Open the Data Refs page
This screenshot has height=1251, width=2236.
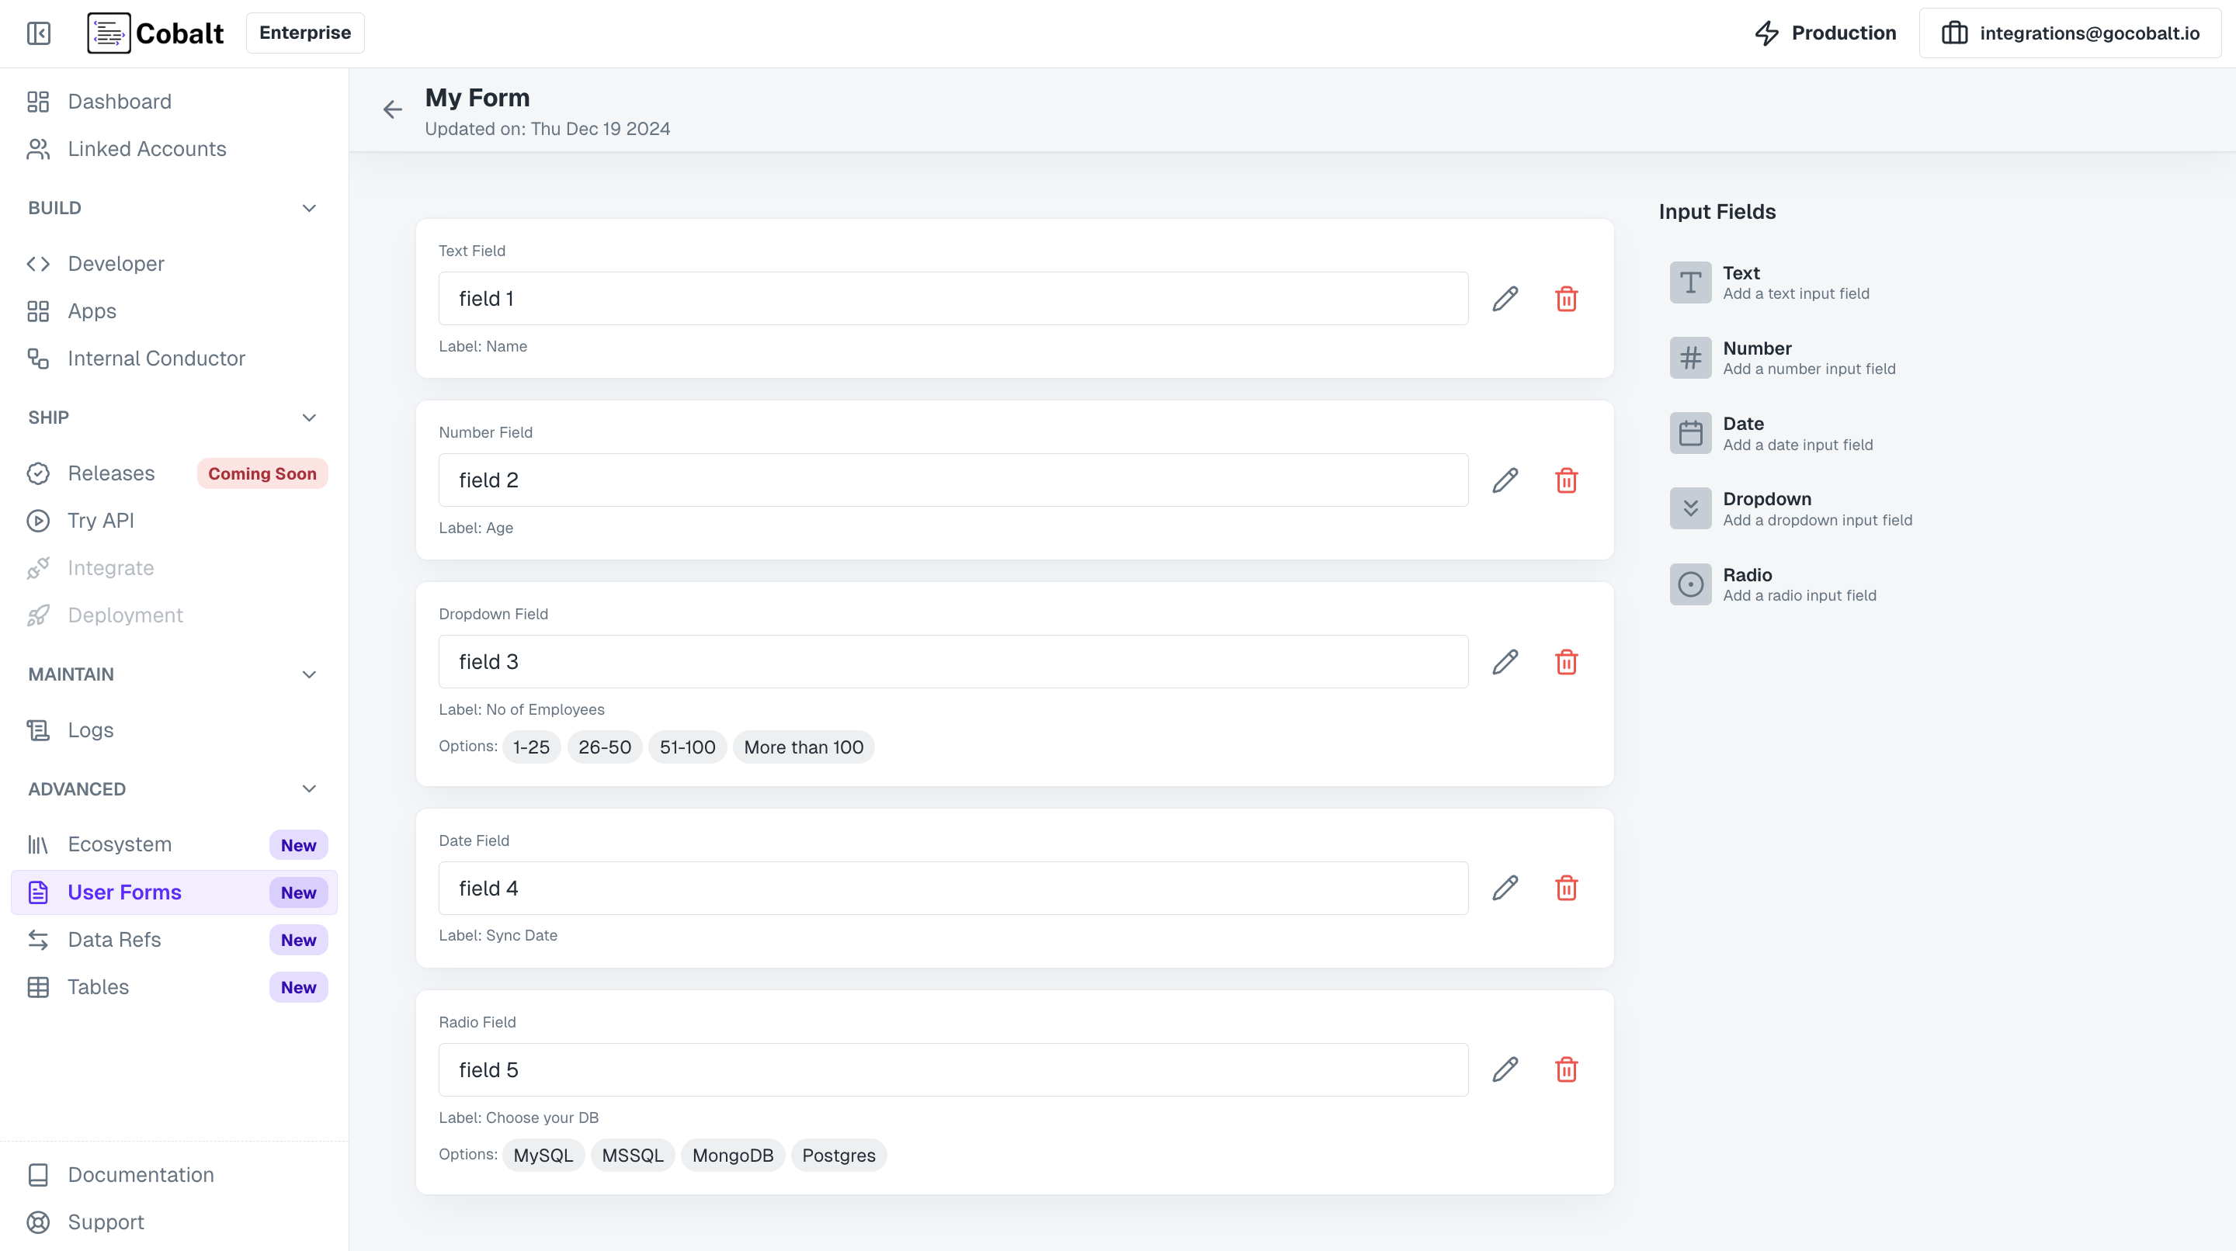(115, 940)
